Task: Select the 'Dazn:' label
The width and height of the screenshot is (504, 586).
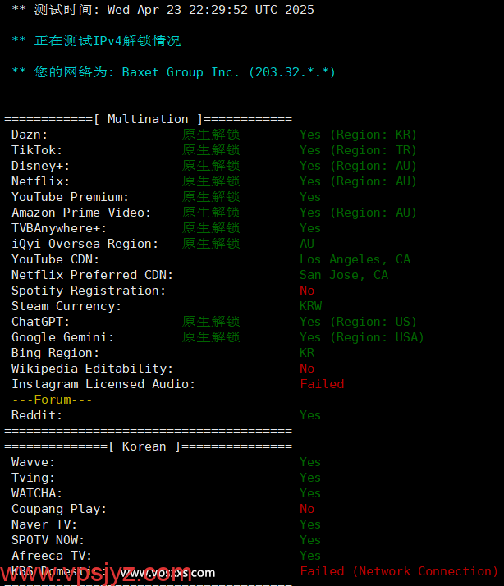Action: (x=30, y=135)
